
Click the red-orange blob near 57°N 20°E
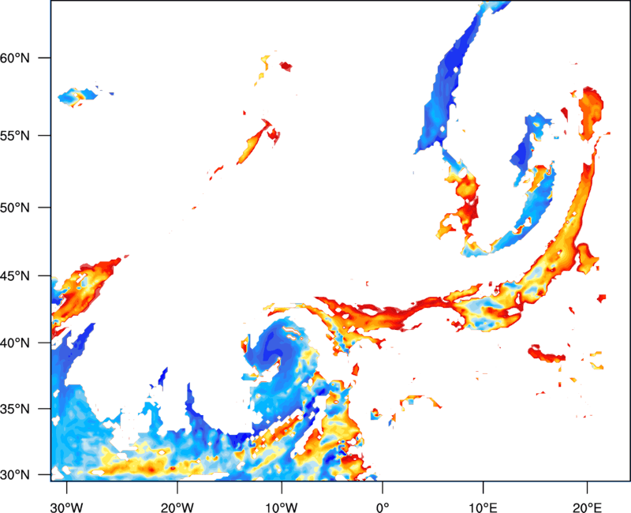(590, 113)
